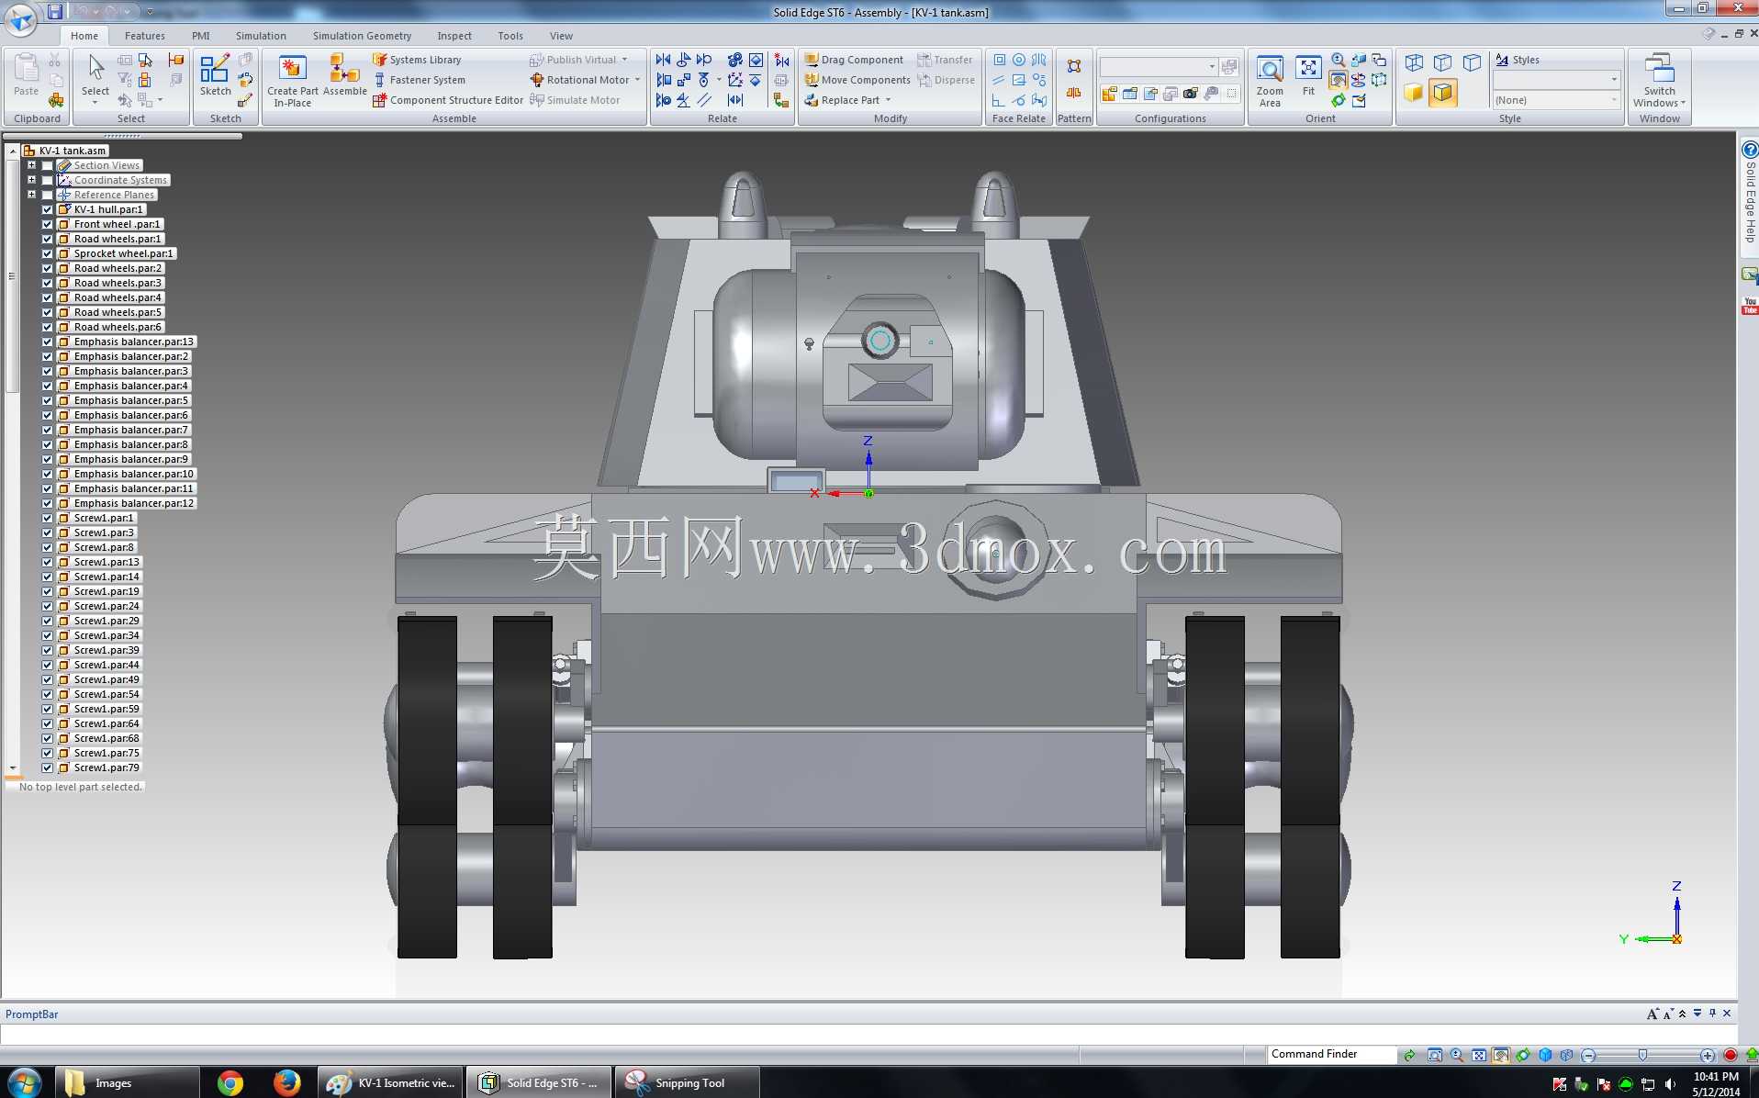
Task: Select shaded with visible edges style
Action: (x=1442, y=93)
